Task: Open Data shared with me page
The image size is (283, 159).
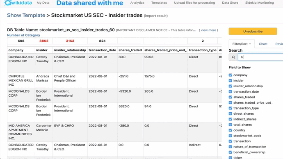Action: pos(90,3)
